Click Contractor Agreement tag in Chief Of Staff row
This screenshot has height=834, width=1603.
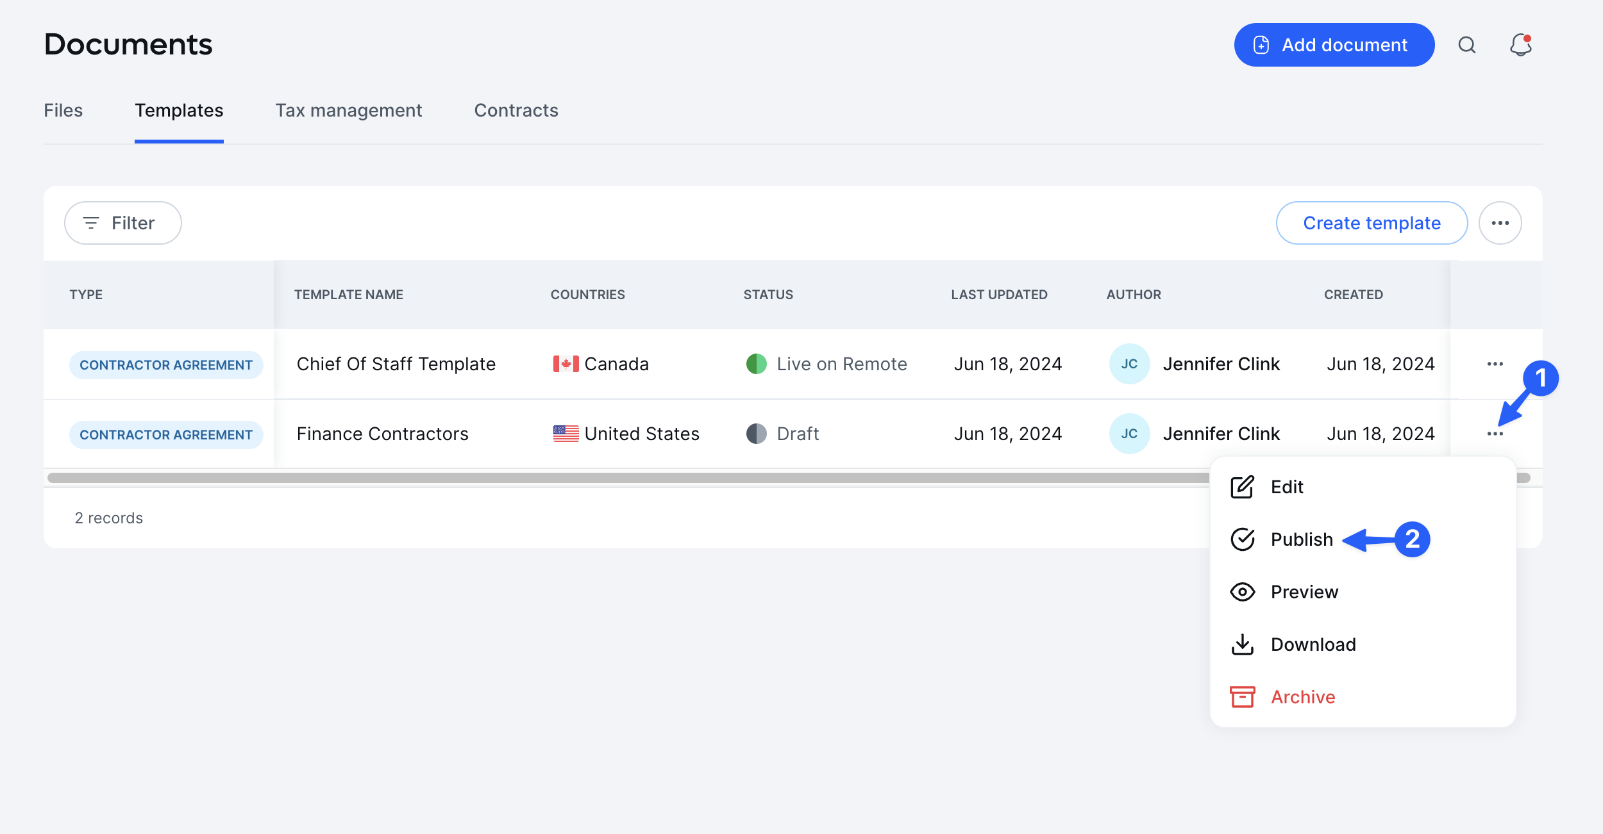point(166,364)
